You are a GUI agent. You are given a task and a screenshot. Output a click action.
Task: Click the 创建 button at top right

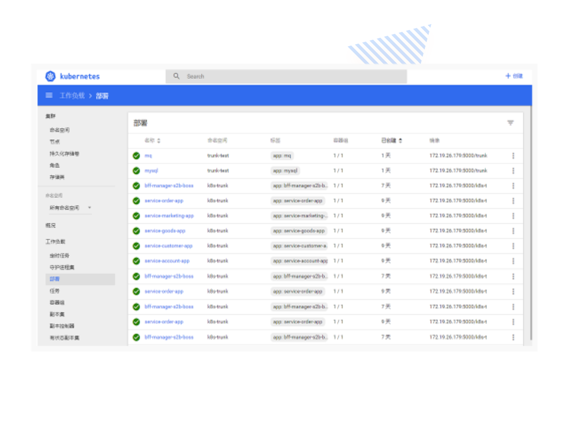[x=514, y=76]
